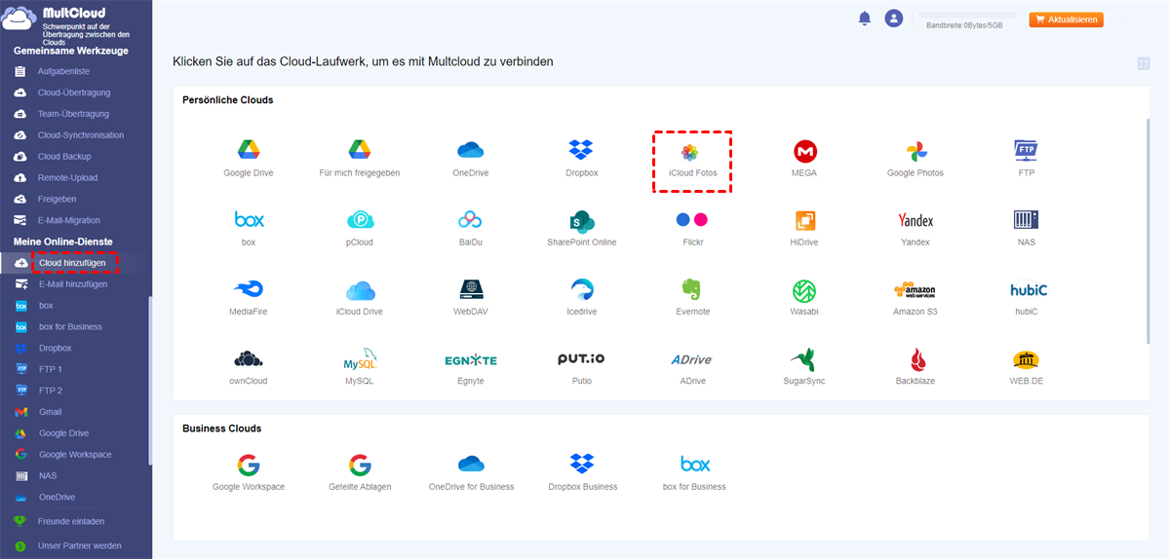Select the BaiDu cloud icon

(471, 219)
